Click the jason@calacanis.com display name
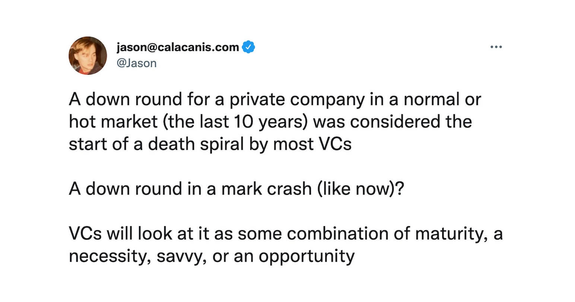The width and height of the screenshot is (575, 302). 178,47
